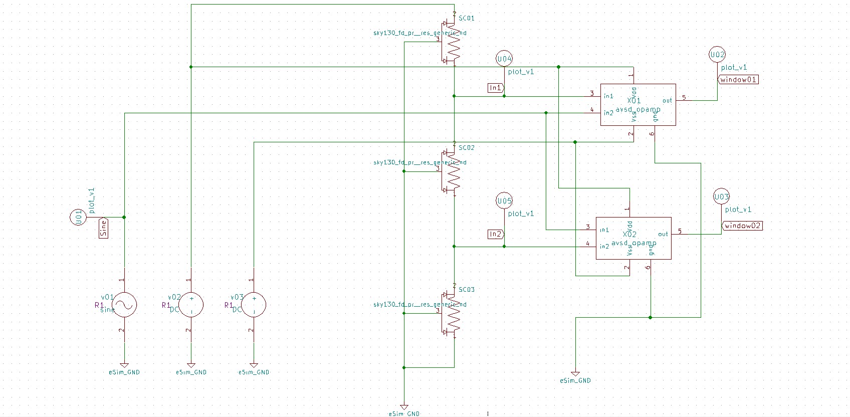This screenshot has height=417, width=850.
Task: Click the U03 plot probe circle
Action: pos(721,197)
